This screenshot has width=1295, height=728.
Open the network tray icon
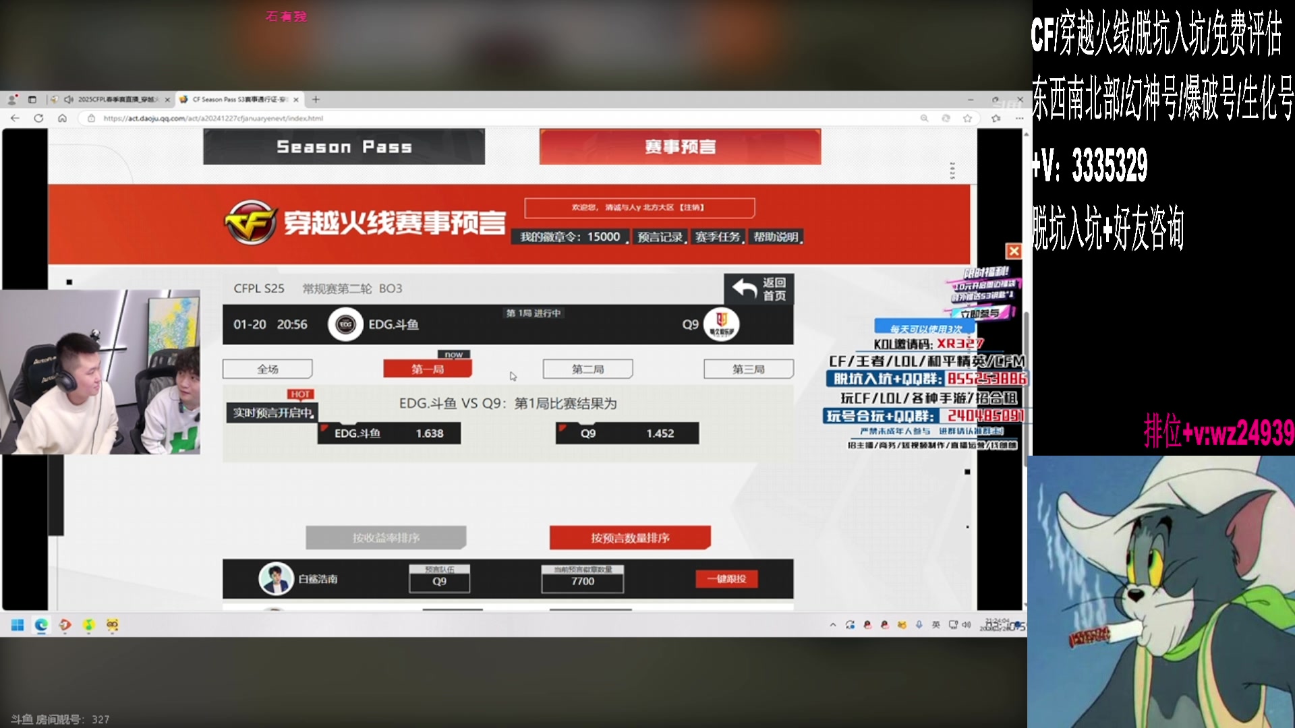tap(953, 625)
